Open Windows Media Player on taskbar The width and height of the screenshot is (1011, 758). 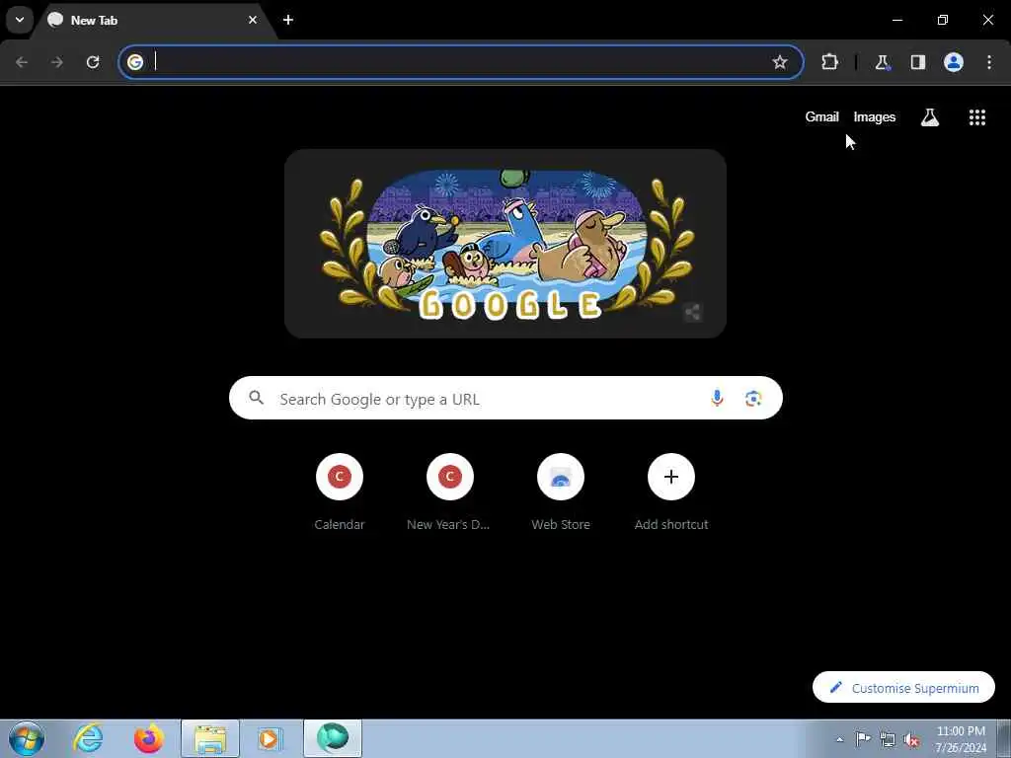coord(270,738)
